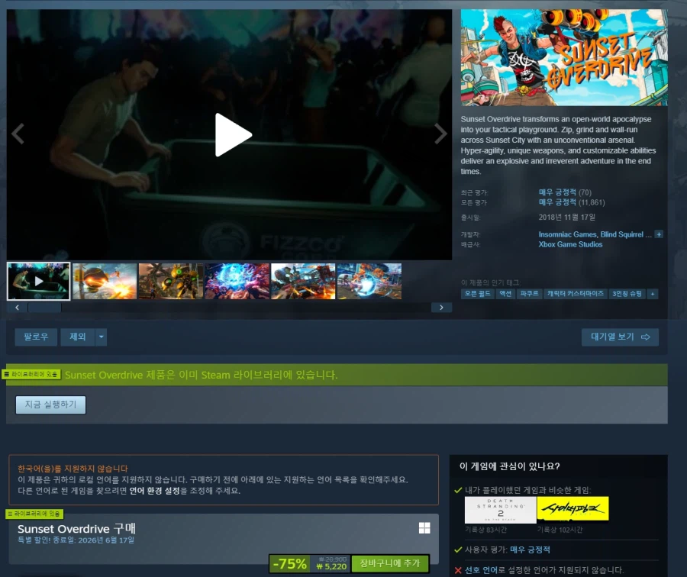The height and width of the screenshot is (577, 687).
Task: Open 대기열 보기 queue view
Action: [620, 337]
